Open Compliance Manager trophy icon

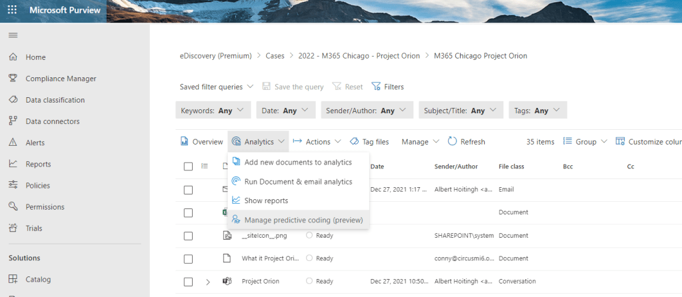point(13,79)
